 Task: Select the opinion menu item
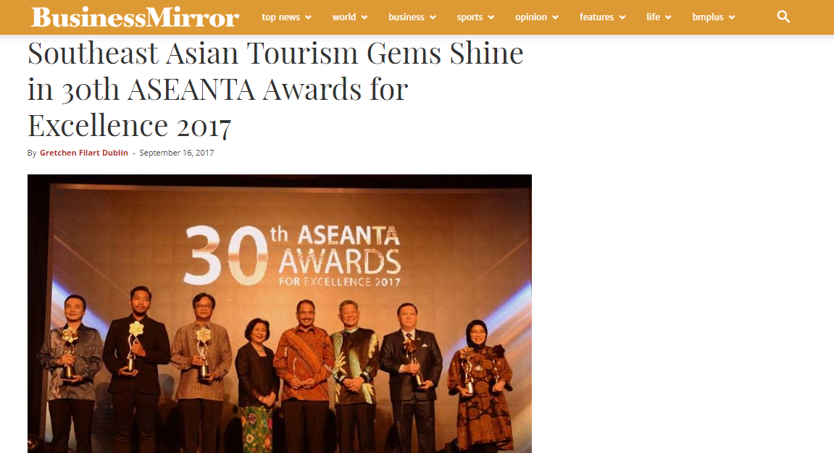531,17
